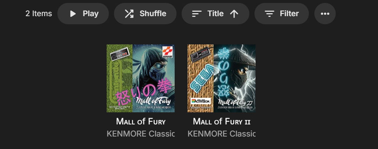Open the three-dots more options menu
This screenshot has height=149, width=378.
(x=325, y=14)
